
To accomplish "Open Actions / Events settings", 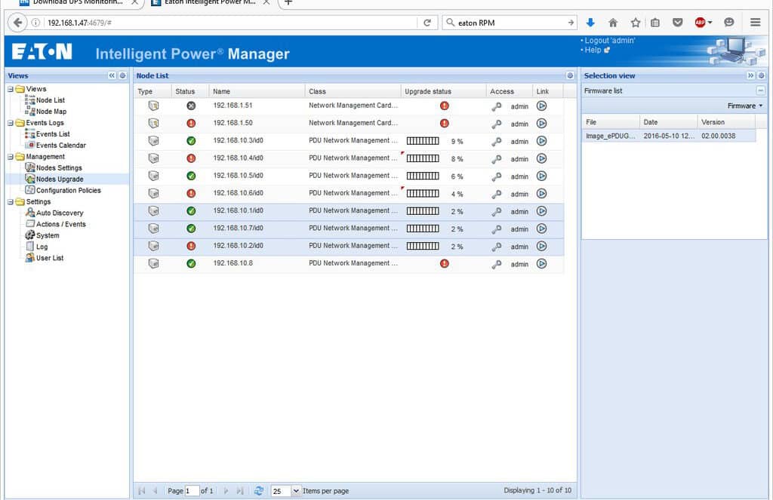I will 60,224.
